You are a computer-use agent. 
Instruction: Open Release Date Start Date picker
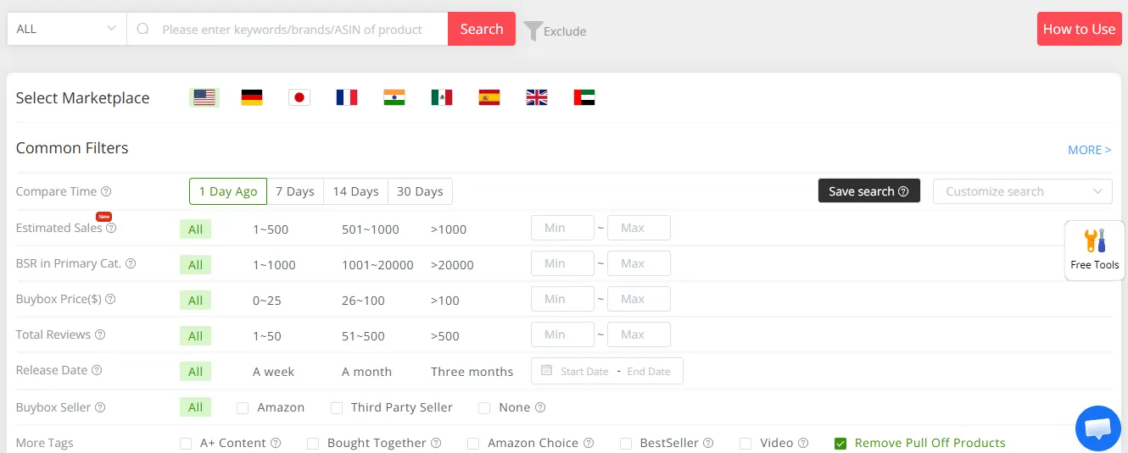point(584,371)
